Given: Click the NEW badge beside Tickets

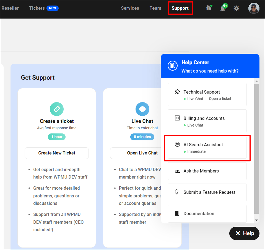Looking at the screenshot, I should tap(52, 8).
